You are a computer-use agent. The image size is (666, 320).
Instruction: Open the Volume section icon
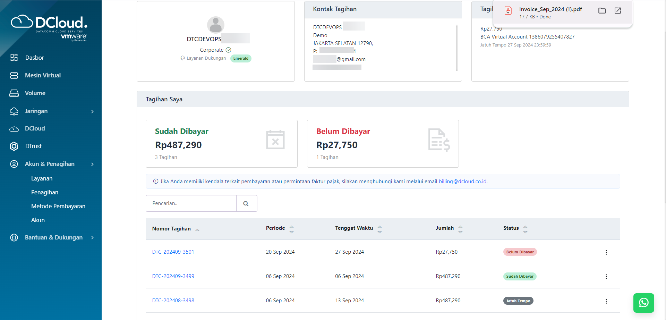click(14, 93)
